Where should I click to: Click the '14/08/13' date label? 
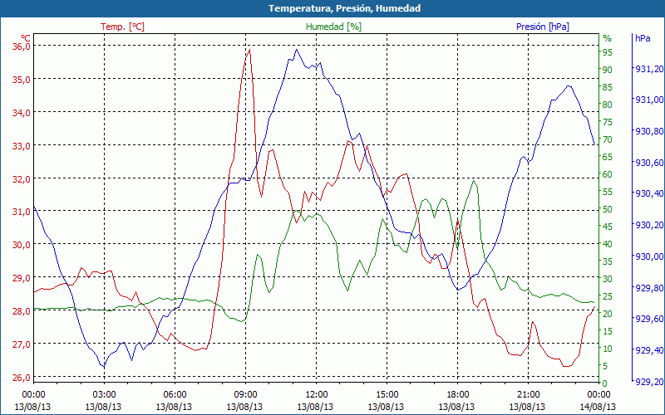point(598,407)
